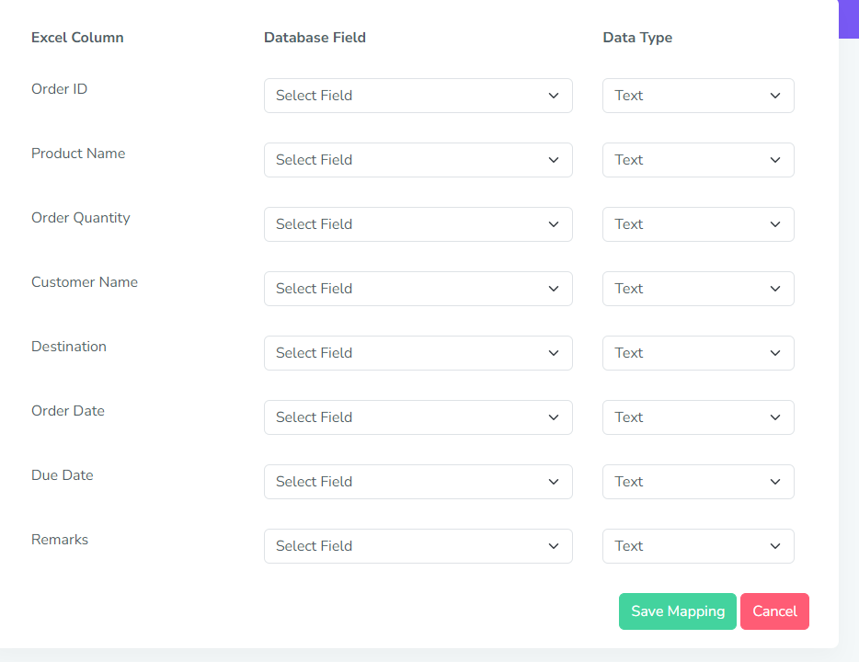Change Data Type for Order ID row

point(698,96)
